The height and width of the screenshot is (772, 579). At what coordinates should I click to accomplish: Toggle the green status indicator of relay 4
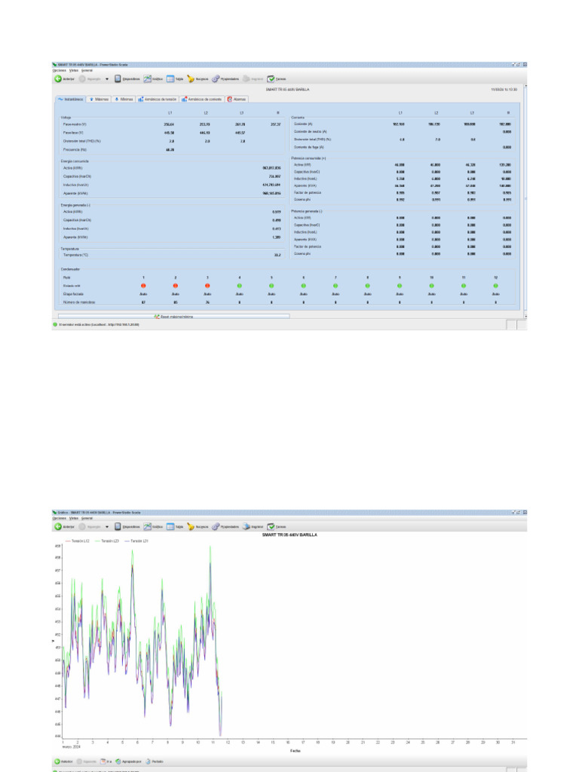coord(240,286)
